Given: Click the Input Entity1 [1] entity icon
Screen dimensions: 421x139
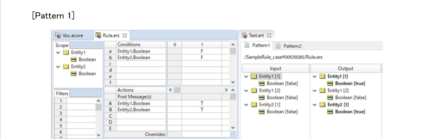Looking at the screenshot, I should pos(254,76).
